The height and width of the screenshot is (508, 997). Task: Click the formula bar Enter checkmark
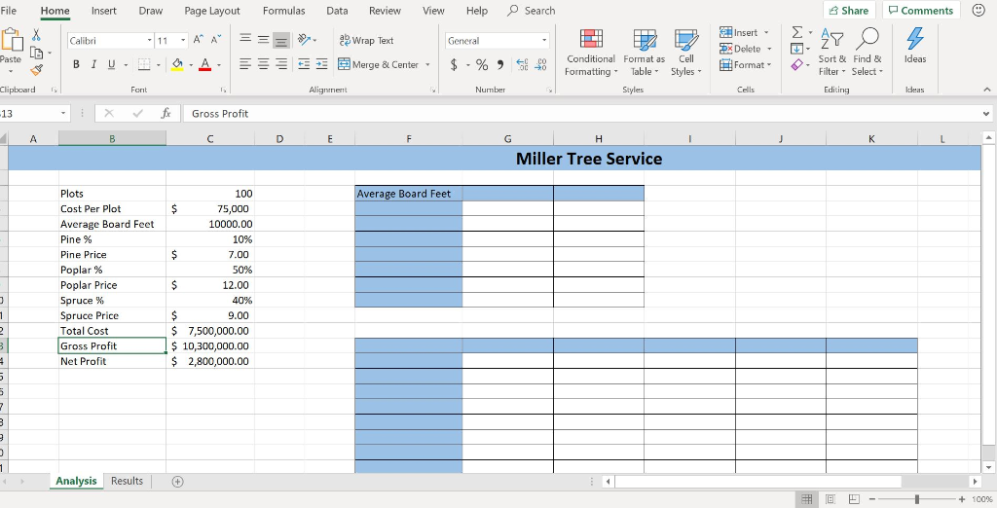coord(138,113)
